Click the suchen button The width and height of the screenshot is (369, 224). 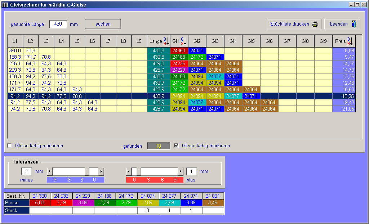[103, 24]
